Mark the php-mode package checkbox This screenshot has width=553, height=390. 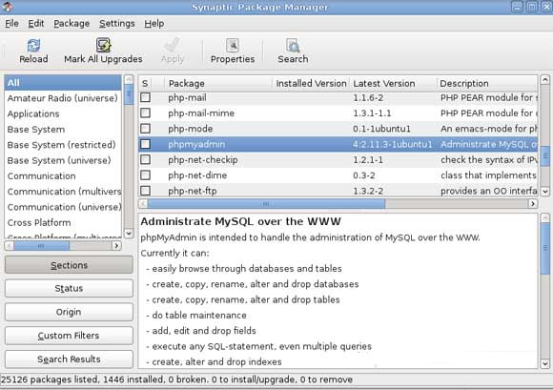tap(145, 129)
